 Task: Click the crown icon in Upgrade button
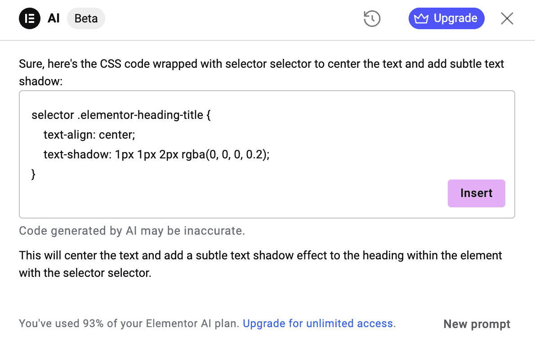421,18
